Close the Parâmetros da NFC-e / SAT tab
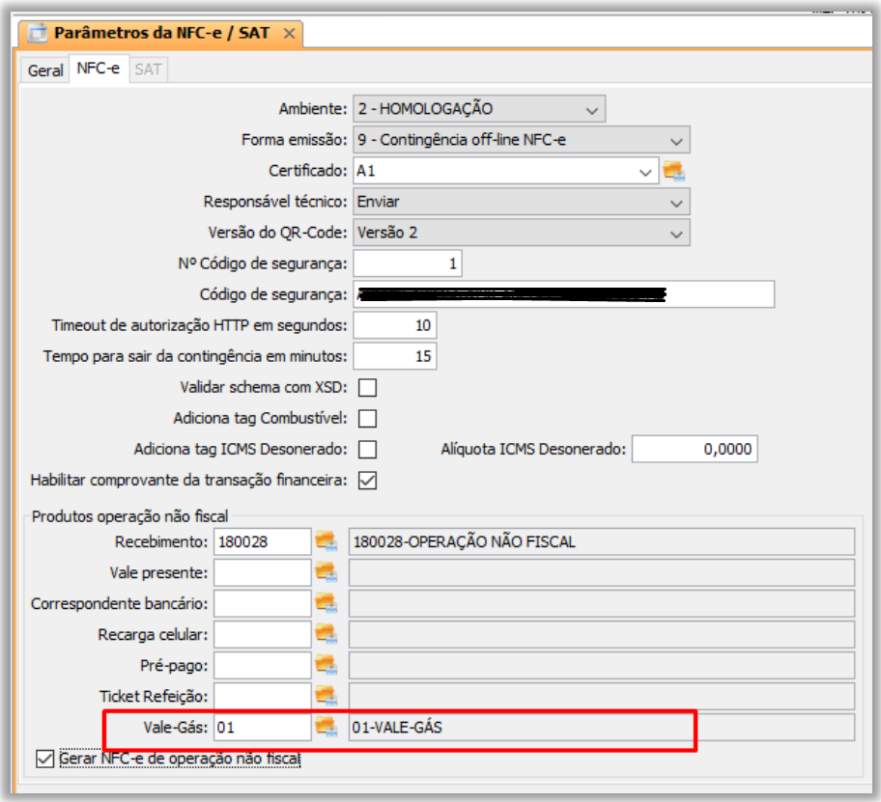881x802 pixels. [288, 34]
